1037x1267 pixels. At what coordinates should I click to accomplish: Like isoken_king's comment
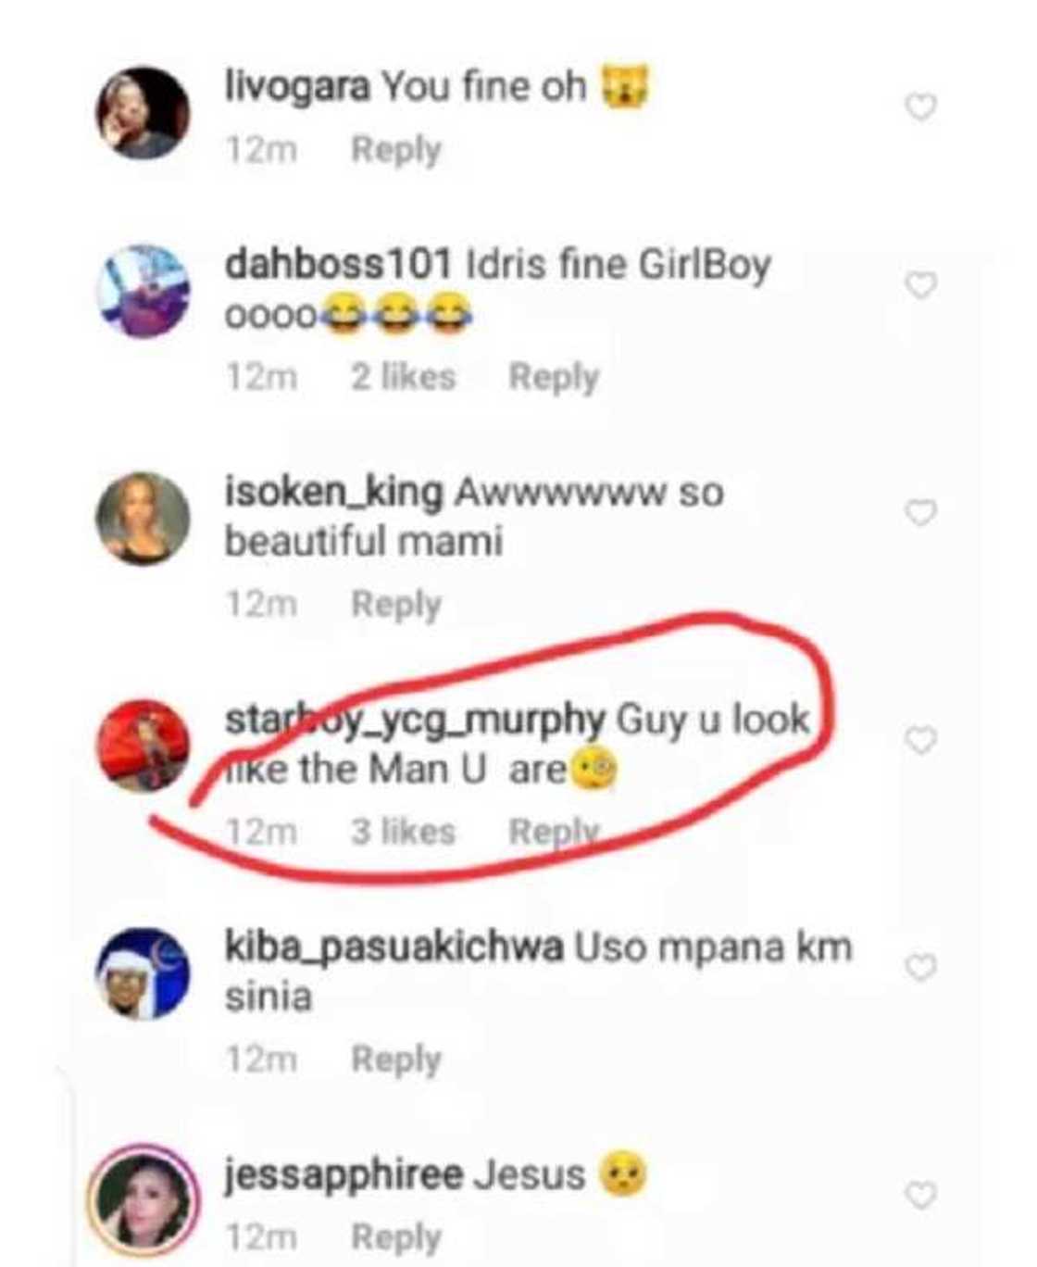pos(920,512)
